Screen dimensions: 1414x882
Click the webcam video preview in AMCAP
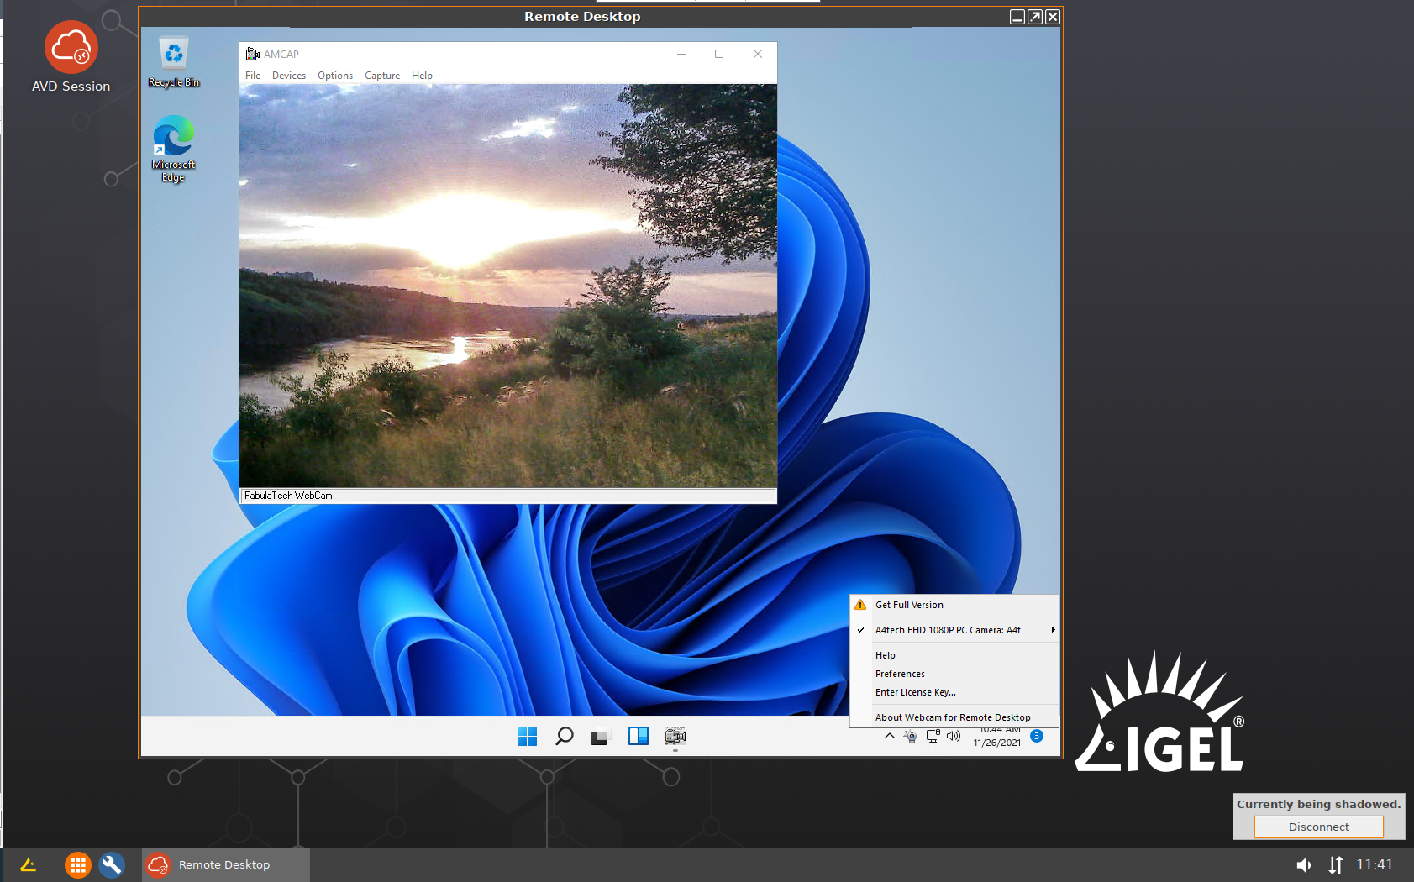[x=508, y=286]
